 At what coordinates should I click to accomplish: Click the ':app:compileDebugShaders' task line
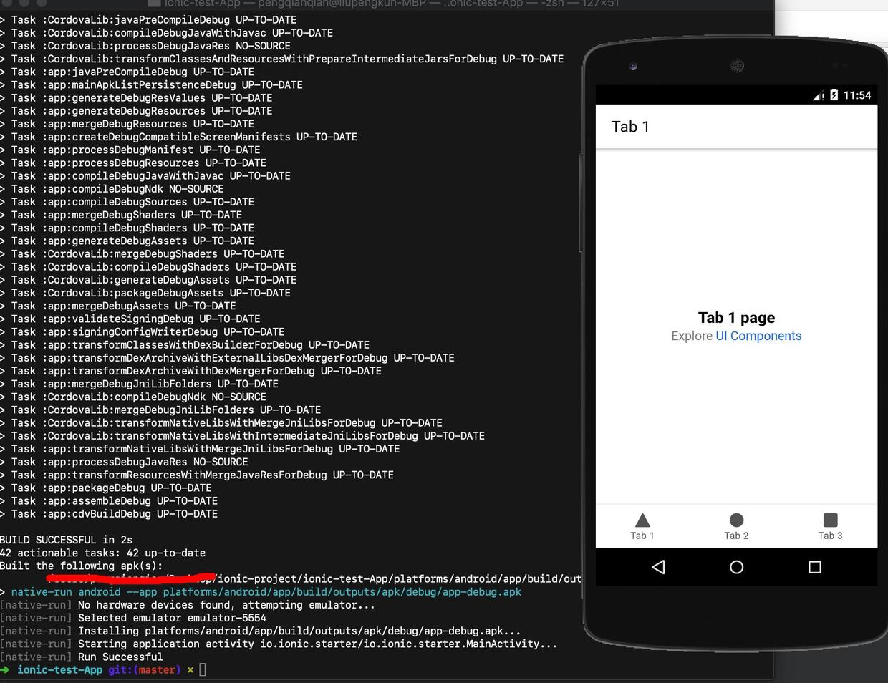[127, 228]
